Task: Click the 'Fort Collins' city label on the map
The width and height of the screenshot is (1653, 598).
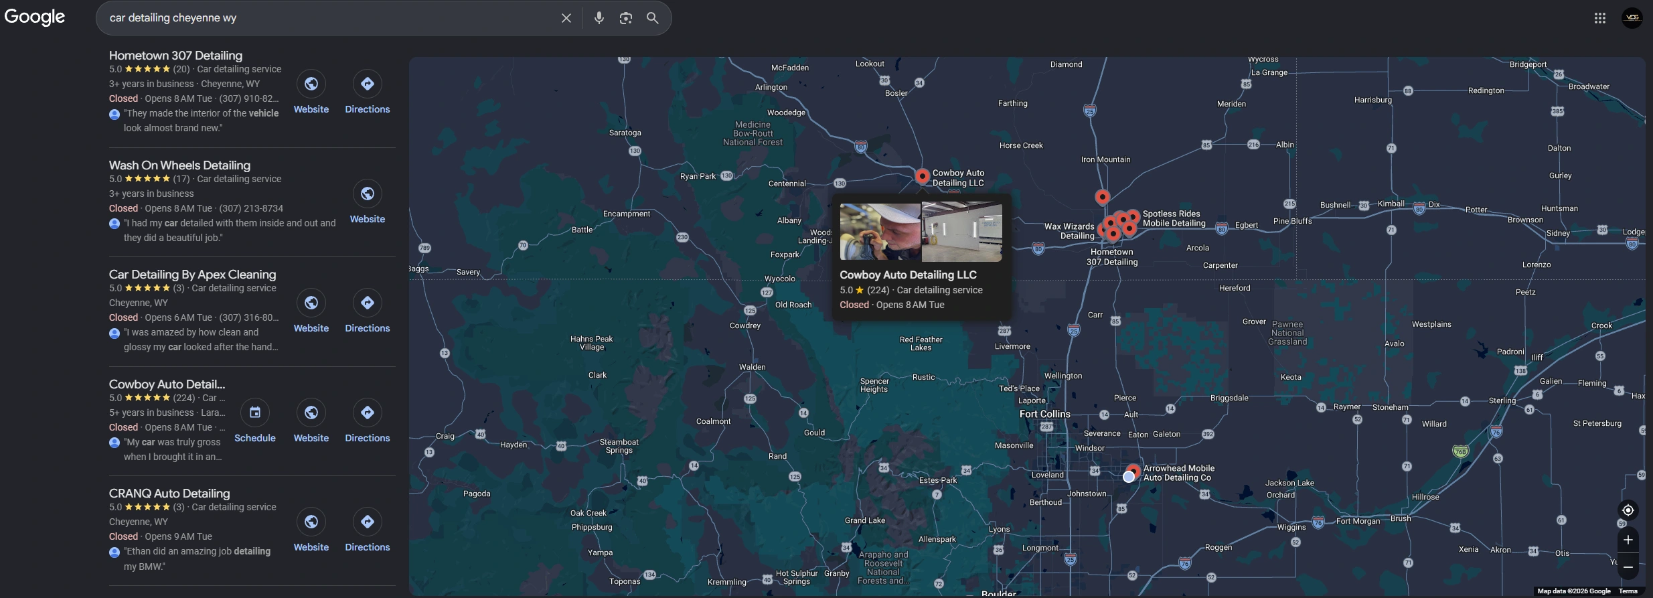Action: pyautogui.click(x=1044, y=415)
